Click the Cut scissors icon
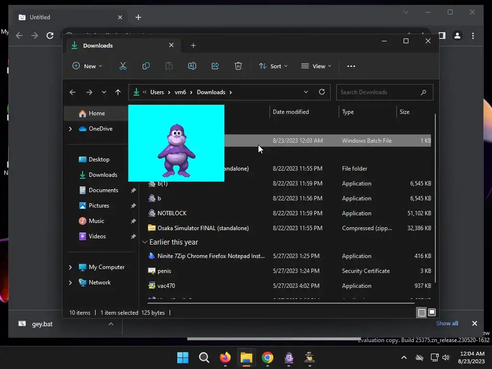Image resolution: width=492 pixels, height=369 pixels. pyautogui.click(x=123, y=66)
